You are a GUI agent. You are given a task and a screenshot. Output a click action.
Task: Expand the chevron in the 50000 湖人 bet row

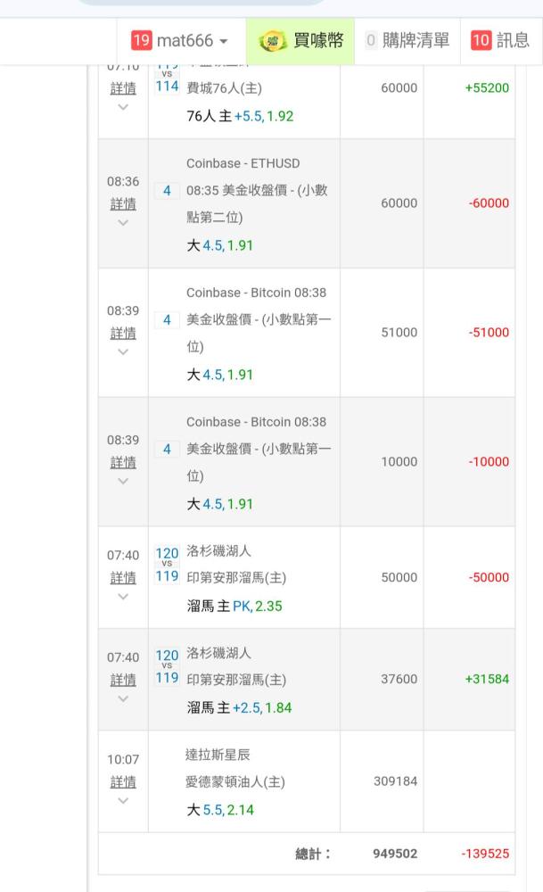[x=123, y=597]
